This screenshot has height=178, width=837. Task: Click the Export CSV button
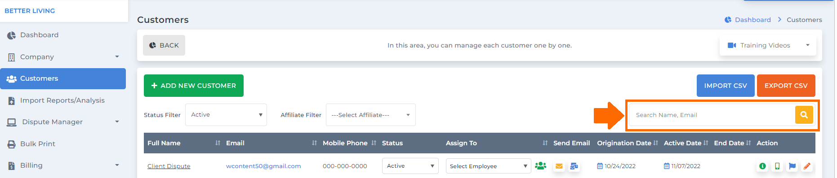786,86
